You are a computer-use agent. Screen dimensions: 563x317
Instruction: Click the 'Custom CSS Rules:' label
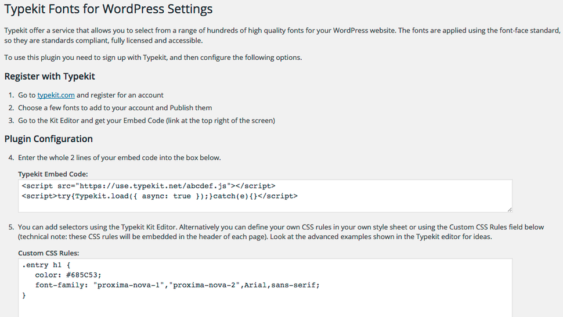(49, 253)
